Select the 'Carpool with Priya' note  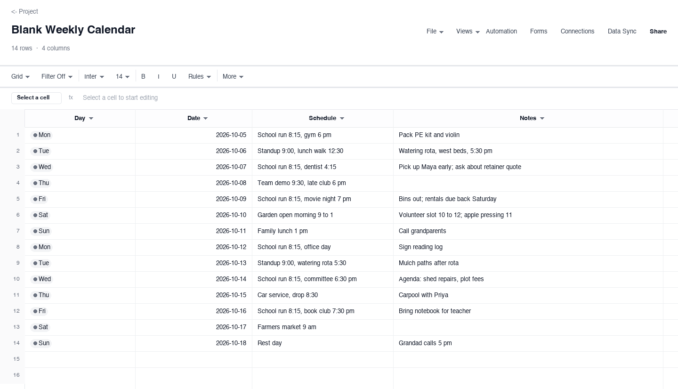coord(528,295)
